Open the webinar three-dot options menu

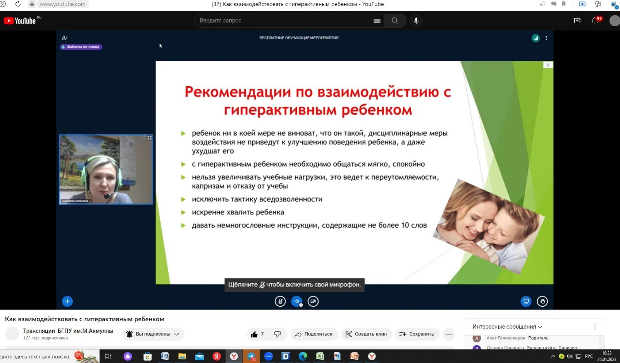[546, 38]
